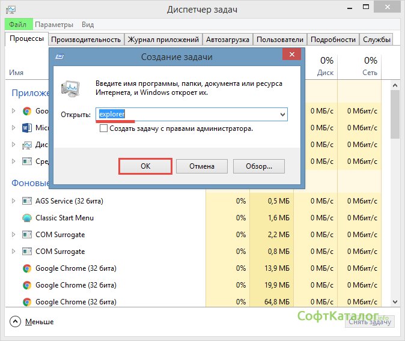Image resolution: width=405 pixels, height=341 pixels.
Task: Click the Меньше collapse arrow icon
Action: 15,322
